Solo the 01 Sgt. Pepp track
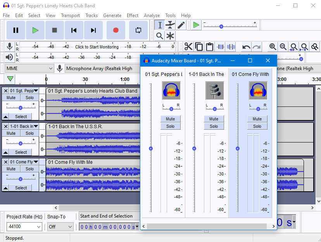321x242 pixels. [x=29, y=98]
